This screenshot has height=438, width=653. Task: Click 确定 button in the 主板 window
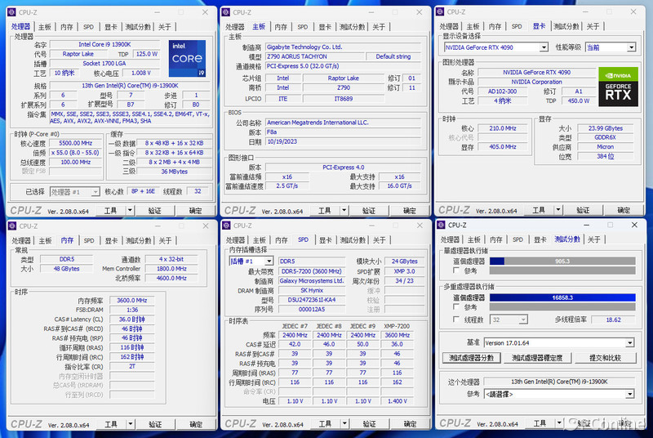click(x=410, y=211)
